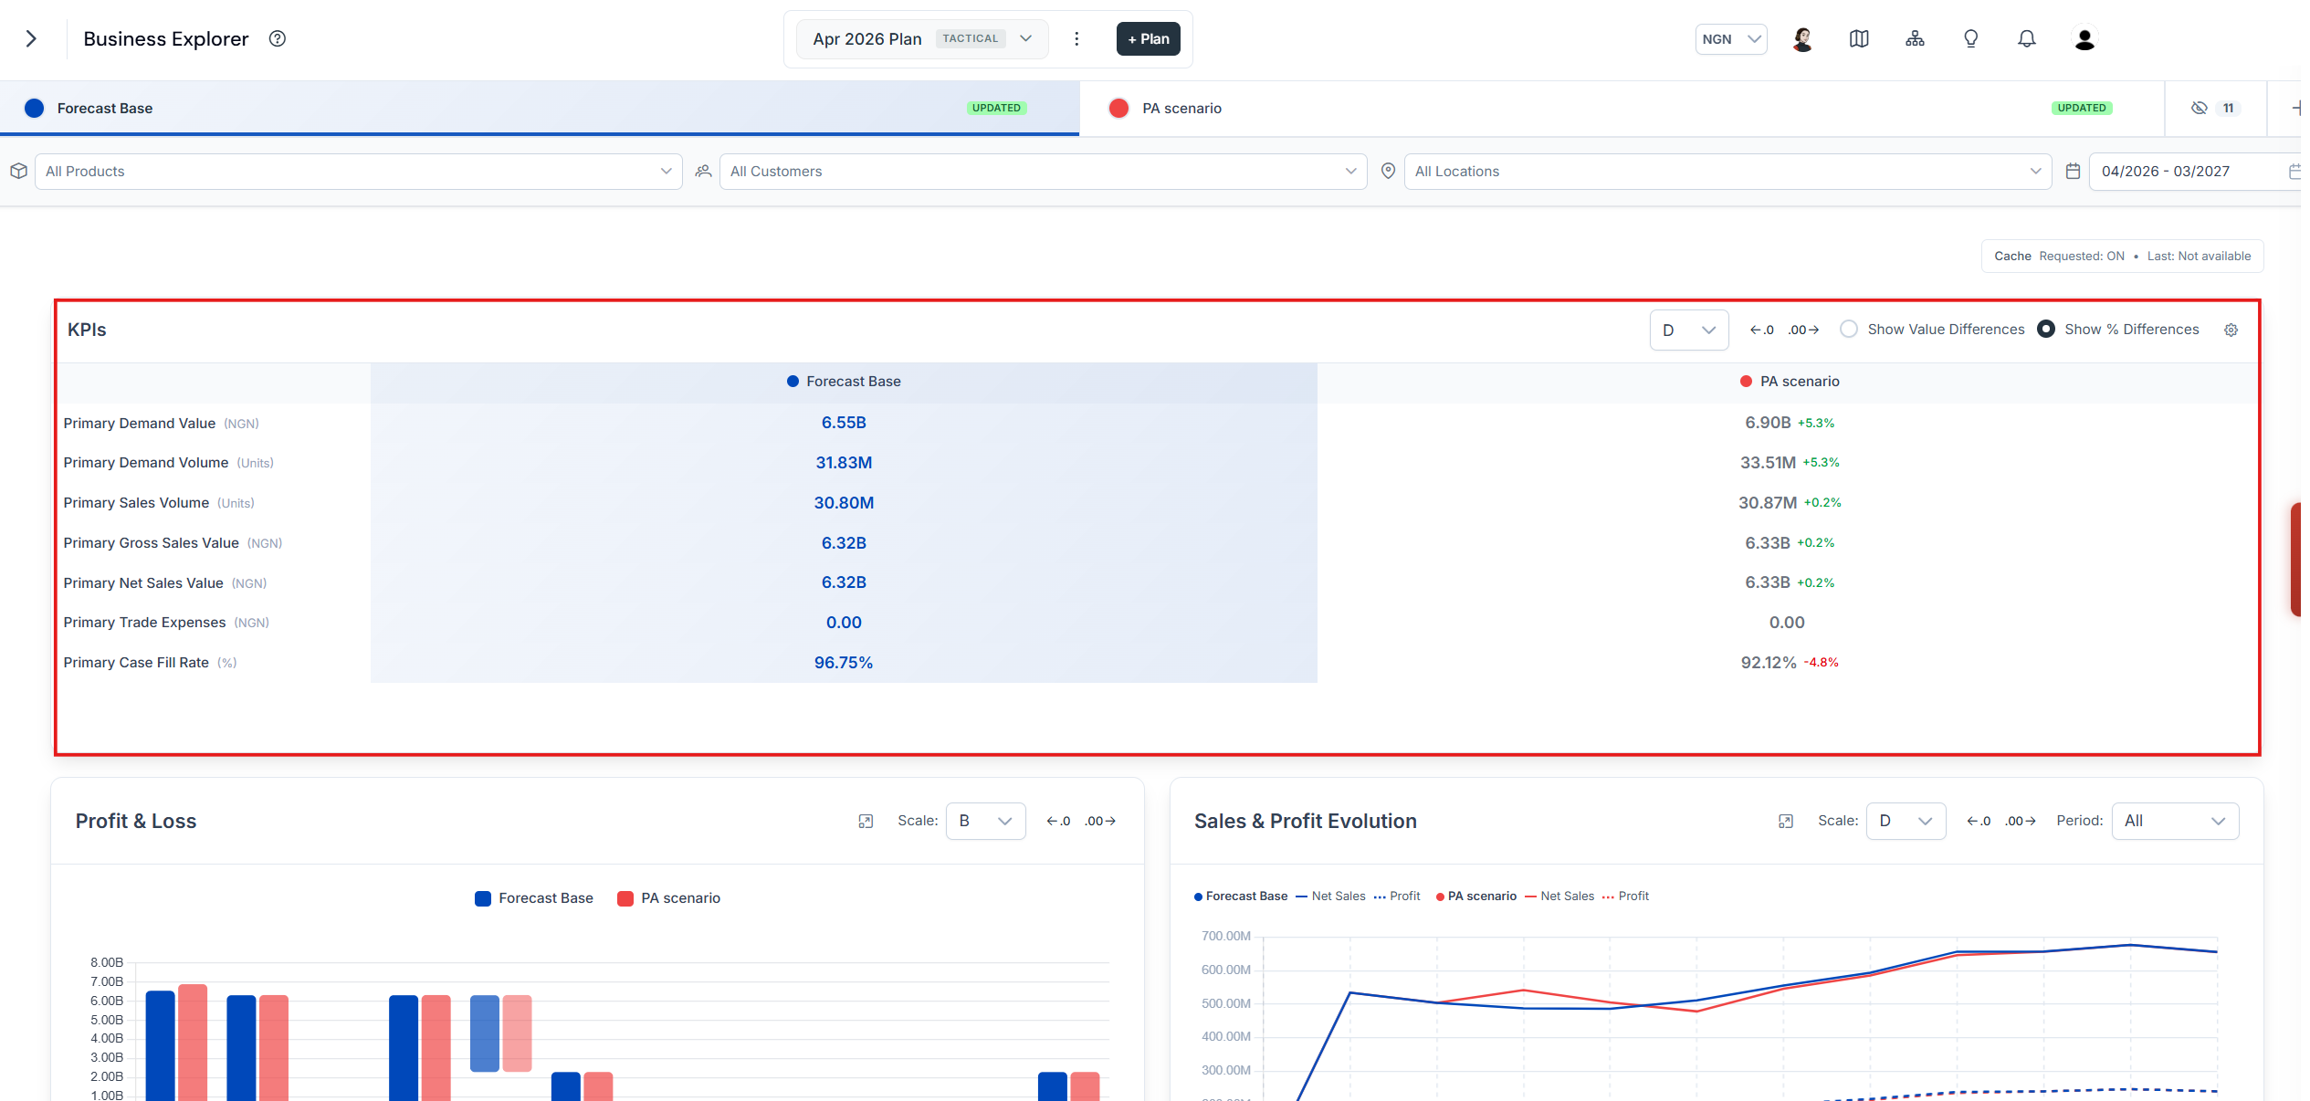Open the plan three-dot options menu
The height and width of the screenshot is (1101, 2310).
[x=1076, y=38]
